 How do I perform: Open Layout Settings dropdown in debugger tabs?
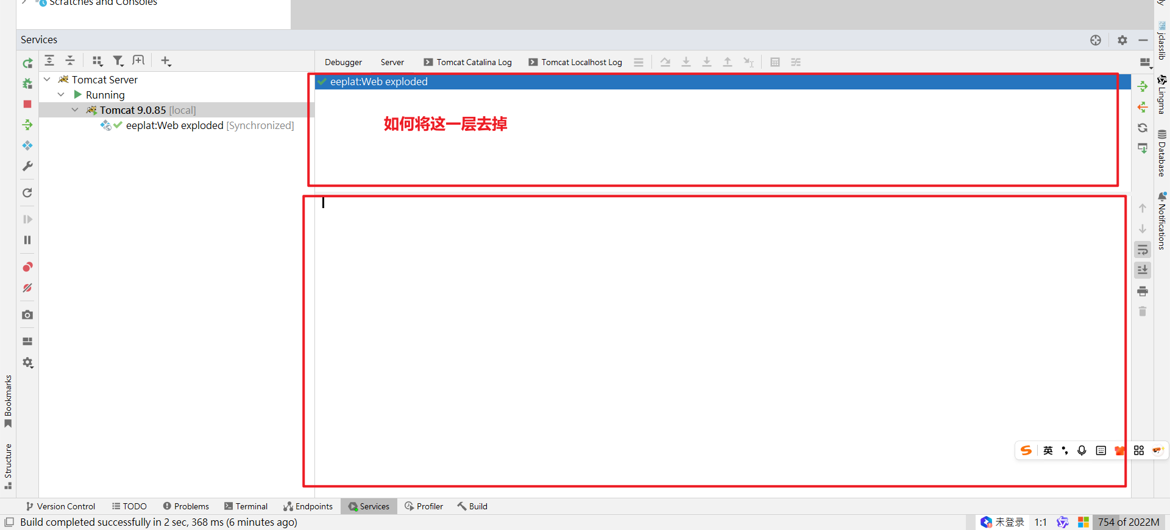click(x=1146, y=62)
